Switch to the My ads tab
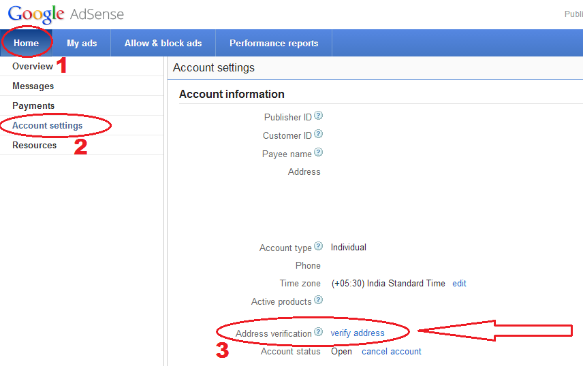Image resolution: width=583 pixels, height=366 pixels. (x=82, y=43)
